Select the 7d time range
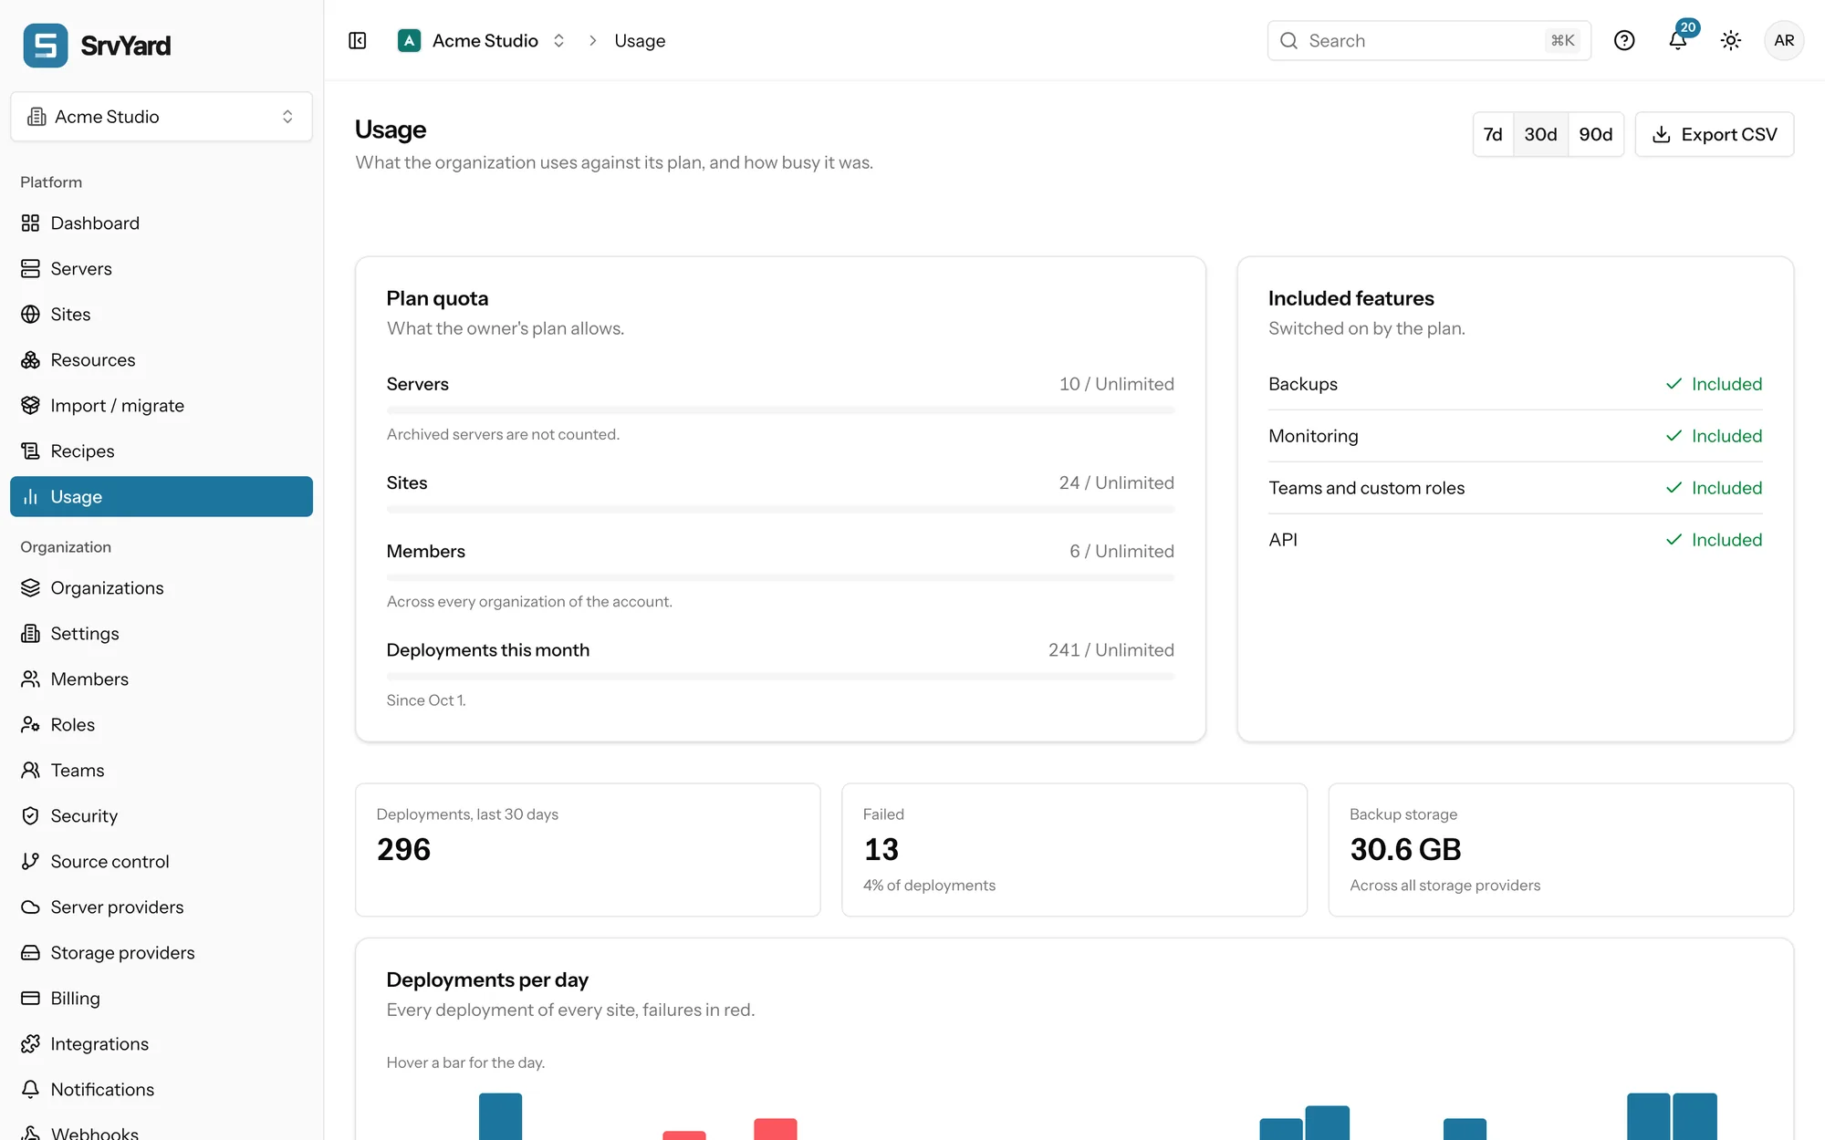The width and height of the screenshot is (1825, 1140). [x=1493, y=135]
